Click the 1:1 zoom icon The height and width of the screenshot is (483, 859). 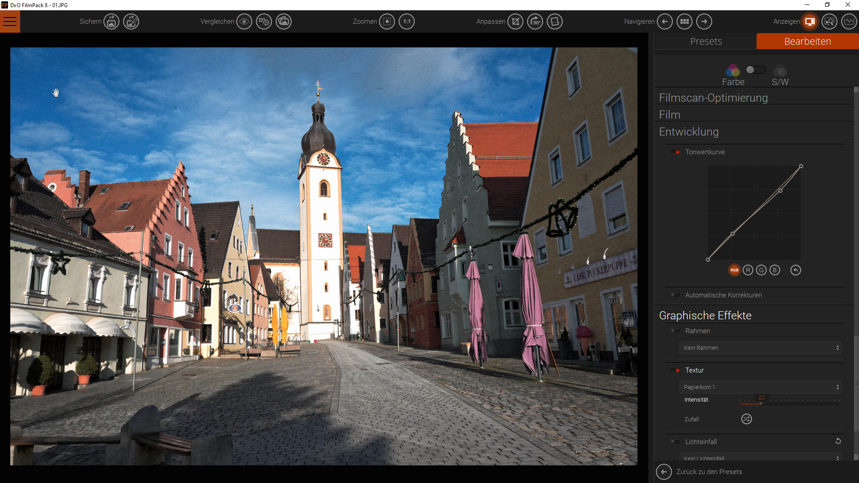pyautogui.click(x=407, y=21)
